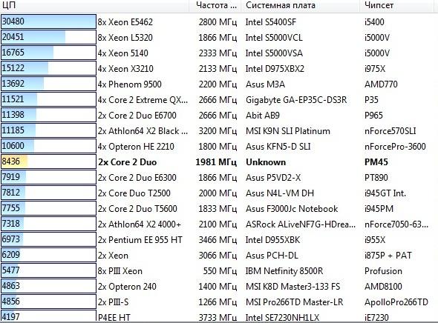The width and height of the screenshot is (438, 323).
Task: Click the MSI K8D Master3-133 FS cell
Action: (x=293, y=287)
